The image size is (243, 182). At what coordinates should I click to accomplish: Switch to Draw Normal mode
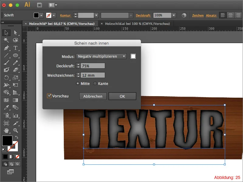coord(5,164)
